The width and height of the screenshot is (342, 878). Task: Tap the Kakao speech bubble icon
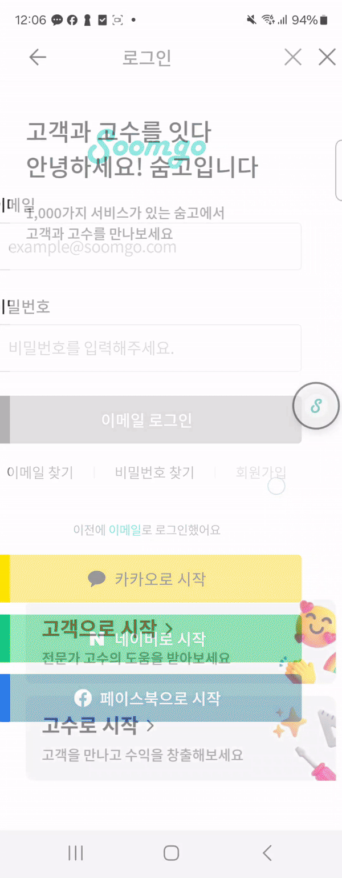click(x=97, y=579)
